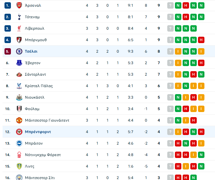Click the Manchester United club crest
This screenshot has height=180, width=215.
click(x=19, y=120)
